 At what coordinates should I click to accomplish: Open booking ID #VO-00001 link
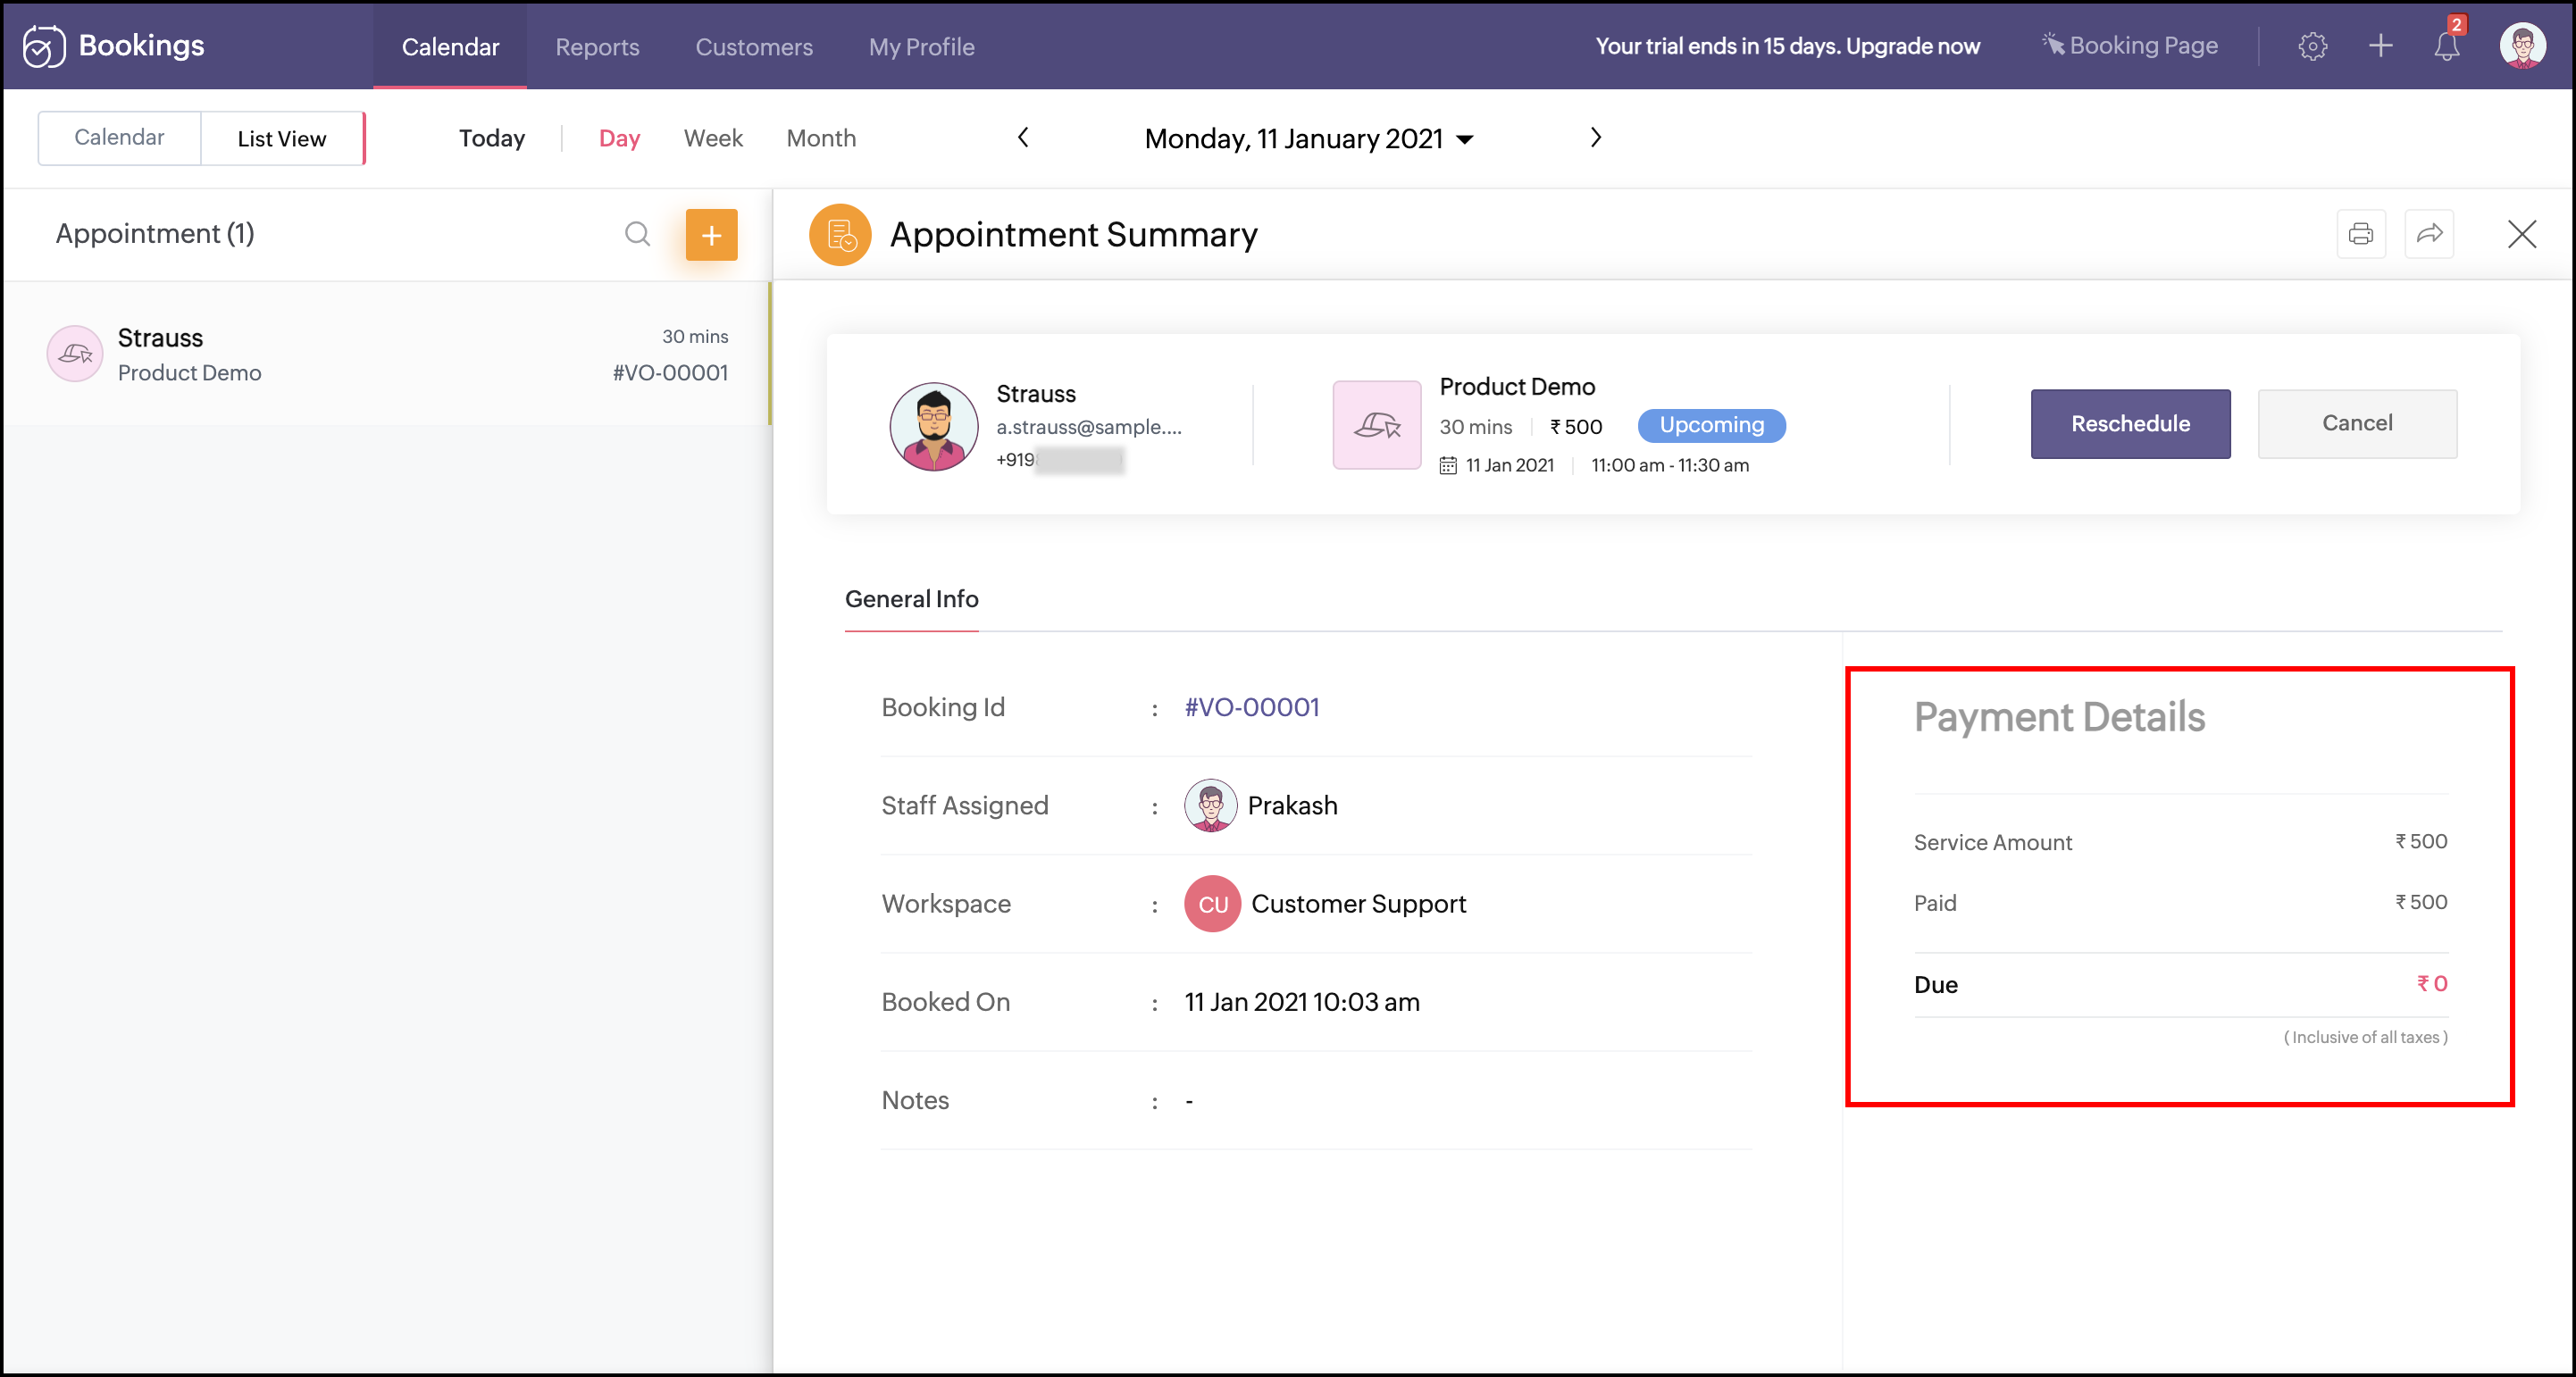pos(1251,707)
